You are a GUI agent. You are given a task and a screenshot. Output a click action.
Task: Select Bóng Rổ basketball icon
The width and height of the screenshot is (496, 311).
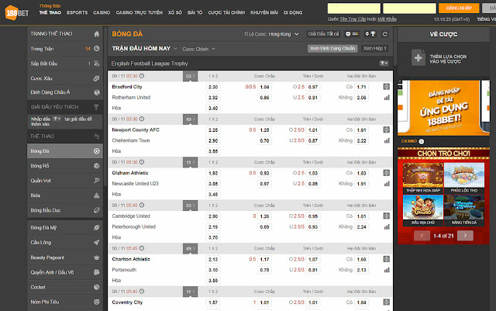coord(96,166)
